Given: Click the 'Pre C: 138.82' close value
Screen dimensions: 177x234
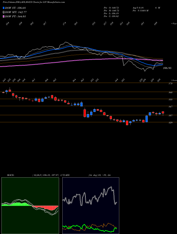Looking at the screenshot, I should 111,16.
